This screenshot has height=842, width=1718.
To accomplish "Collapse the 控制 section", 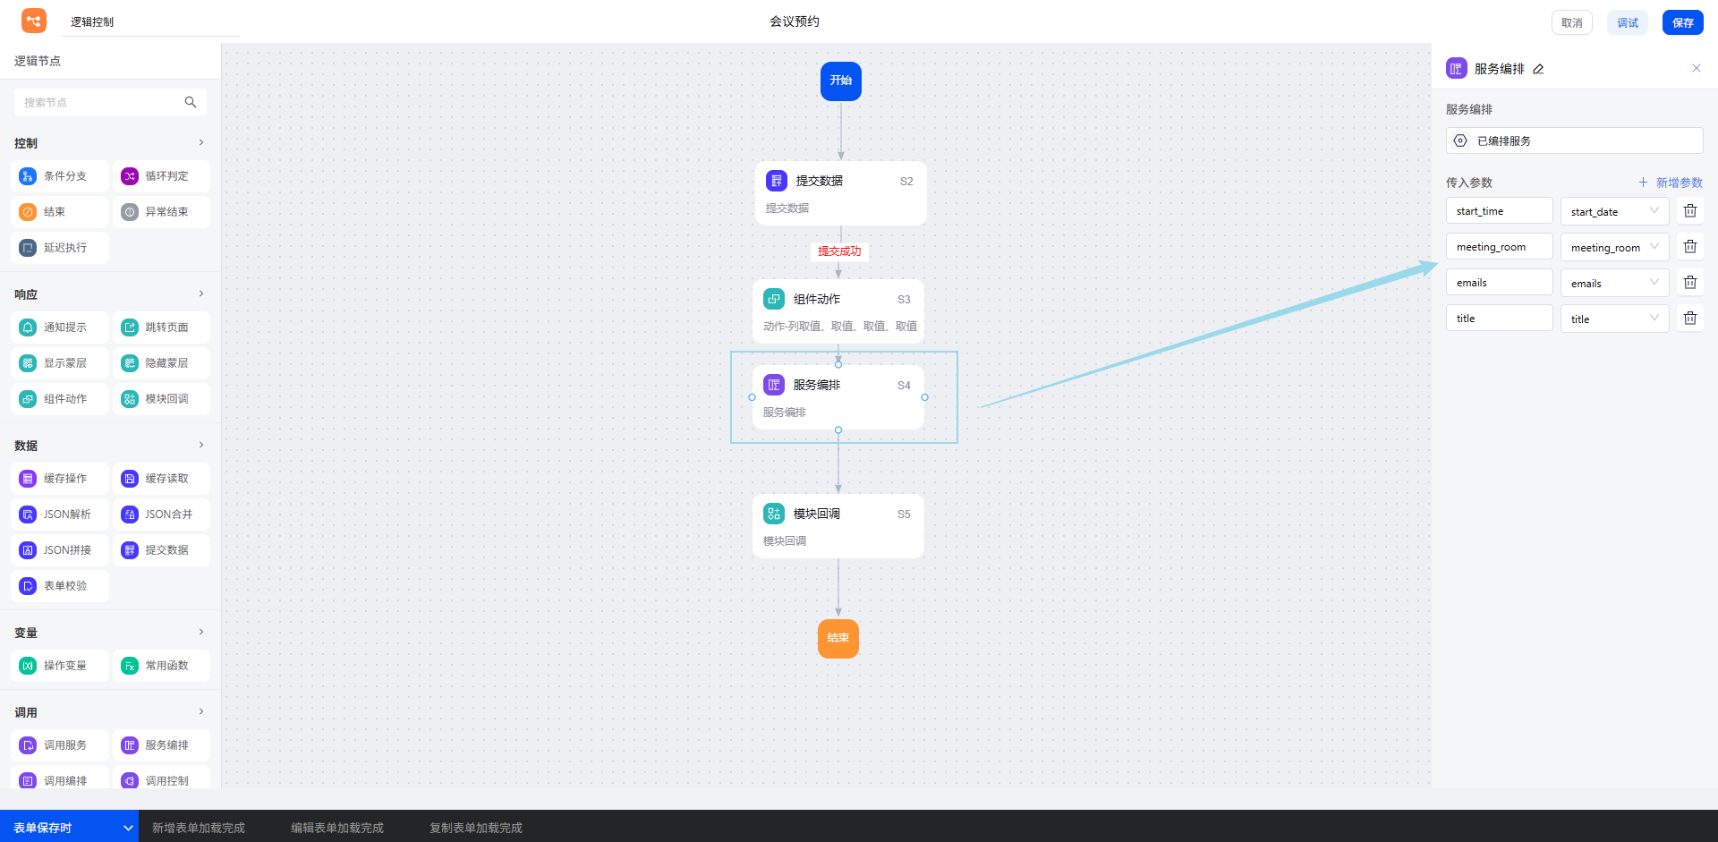I will [x=200, y=142].
